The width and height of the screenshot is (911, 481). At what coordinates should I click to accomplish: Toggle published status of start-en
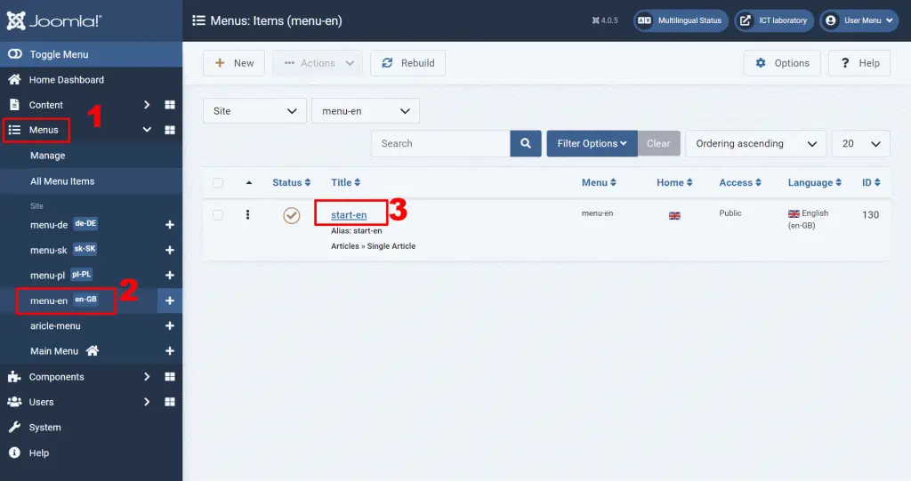[x=292, y=215]
